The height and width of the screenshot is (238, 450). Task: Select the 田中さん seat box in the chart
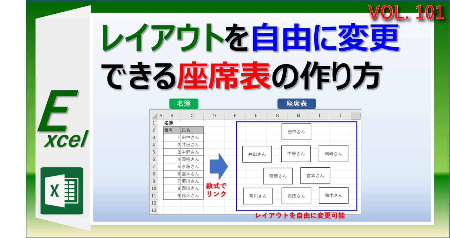[x=296, y=132]
